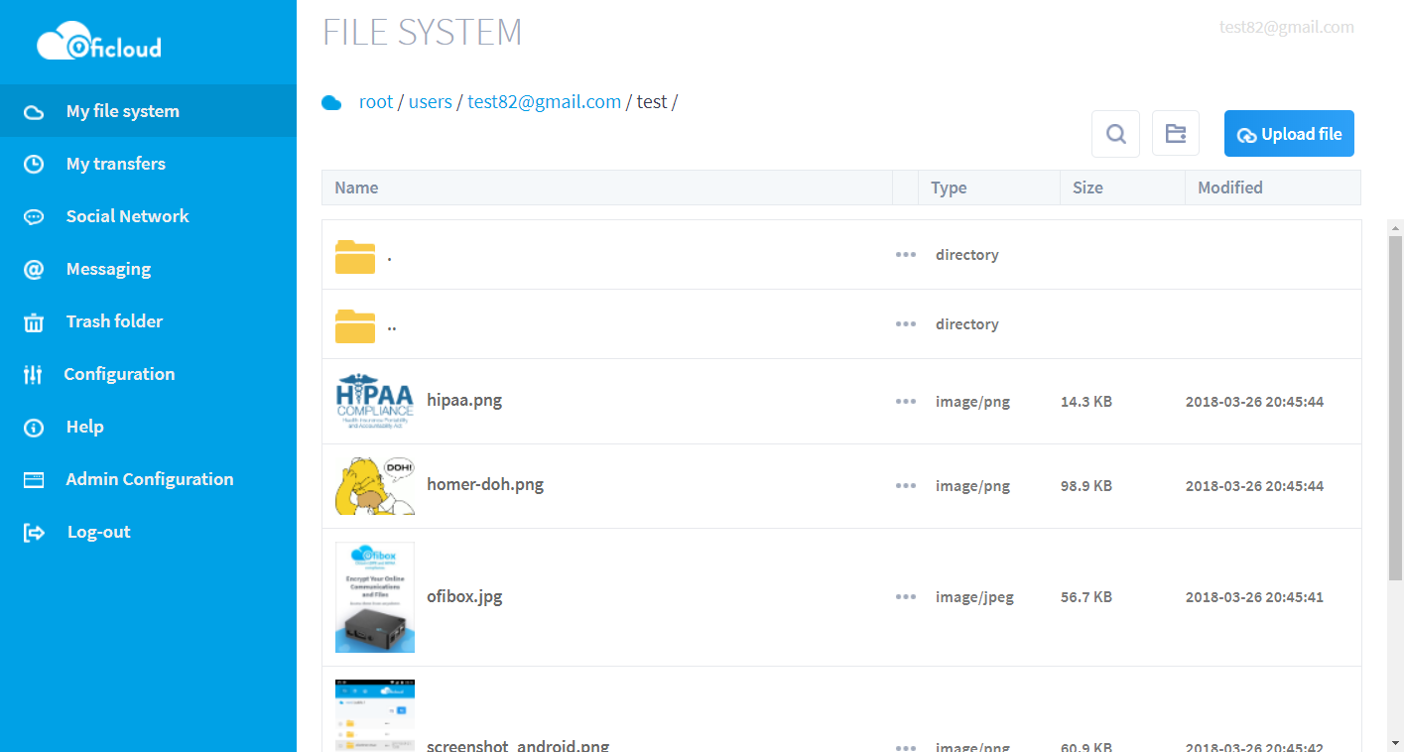Open the My file system menu item
Image resolution: width=1404 pixels, height=752 pixels.
[148, 111]
